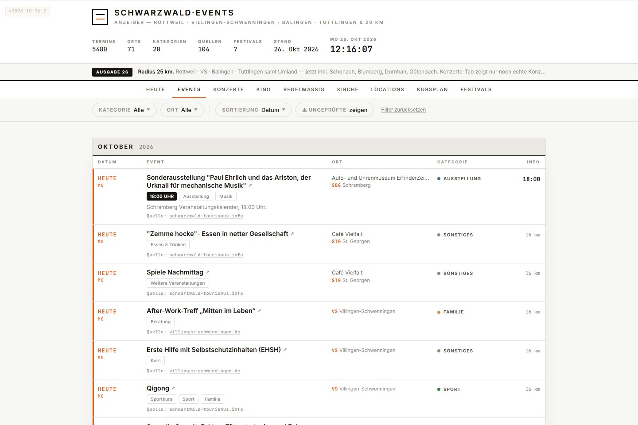Go to the Kirche tab

(x=348, y=89)
